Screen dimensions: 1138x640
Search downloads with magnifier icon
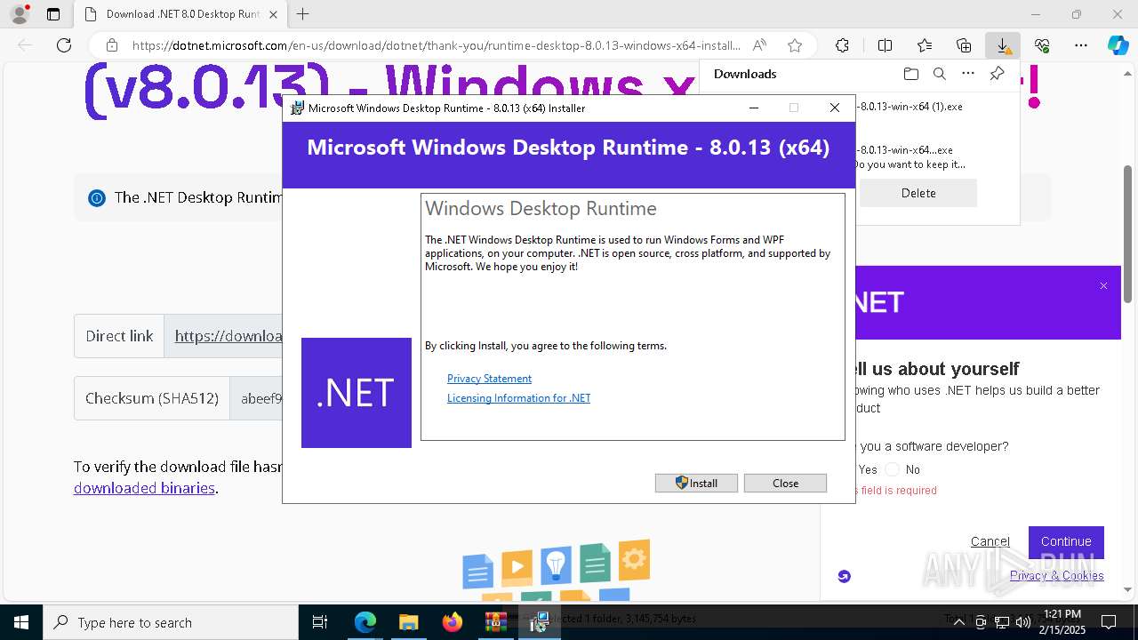coord(939,74)
